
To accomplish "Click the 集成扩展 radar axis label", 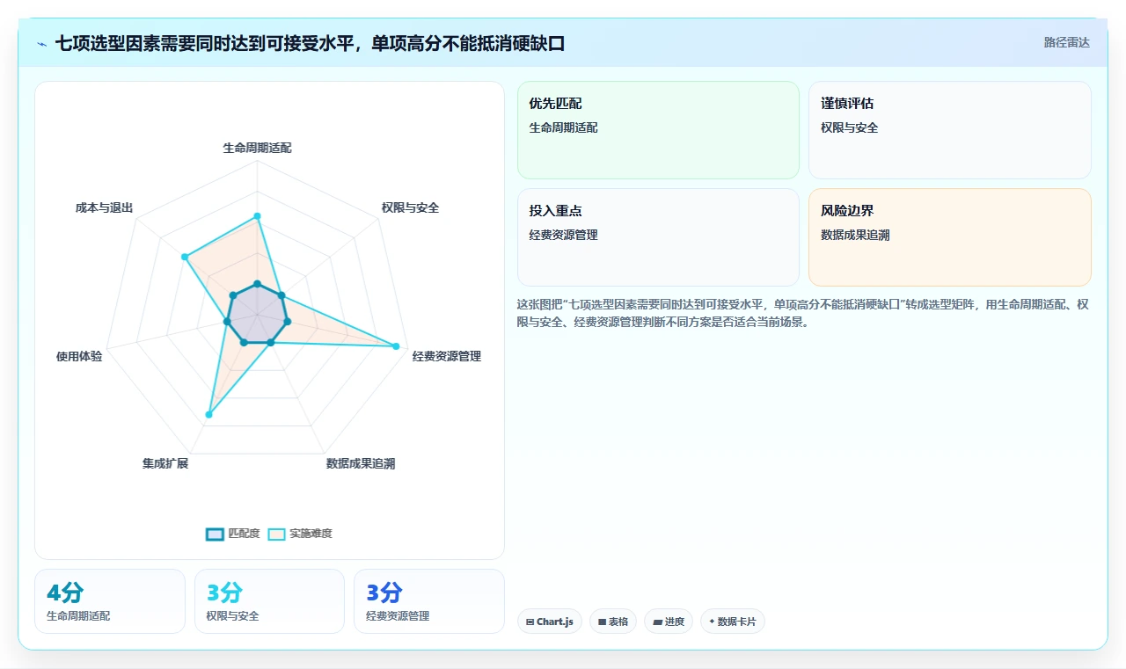I will (x=165, y=463).
